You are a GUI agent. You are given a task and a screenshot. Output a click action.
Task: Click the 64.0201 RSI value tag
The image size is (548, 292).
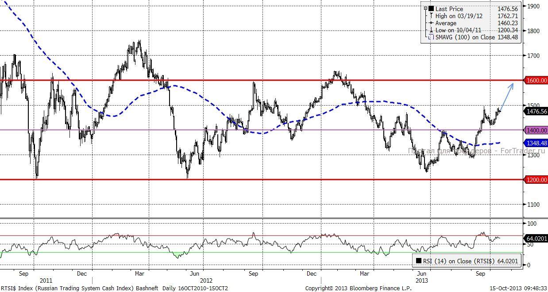pyautogui.click(x=536, y=239)
